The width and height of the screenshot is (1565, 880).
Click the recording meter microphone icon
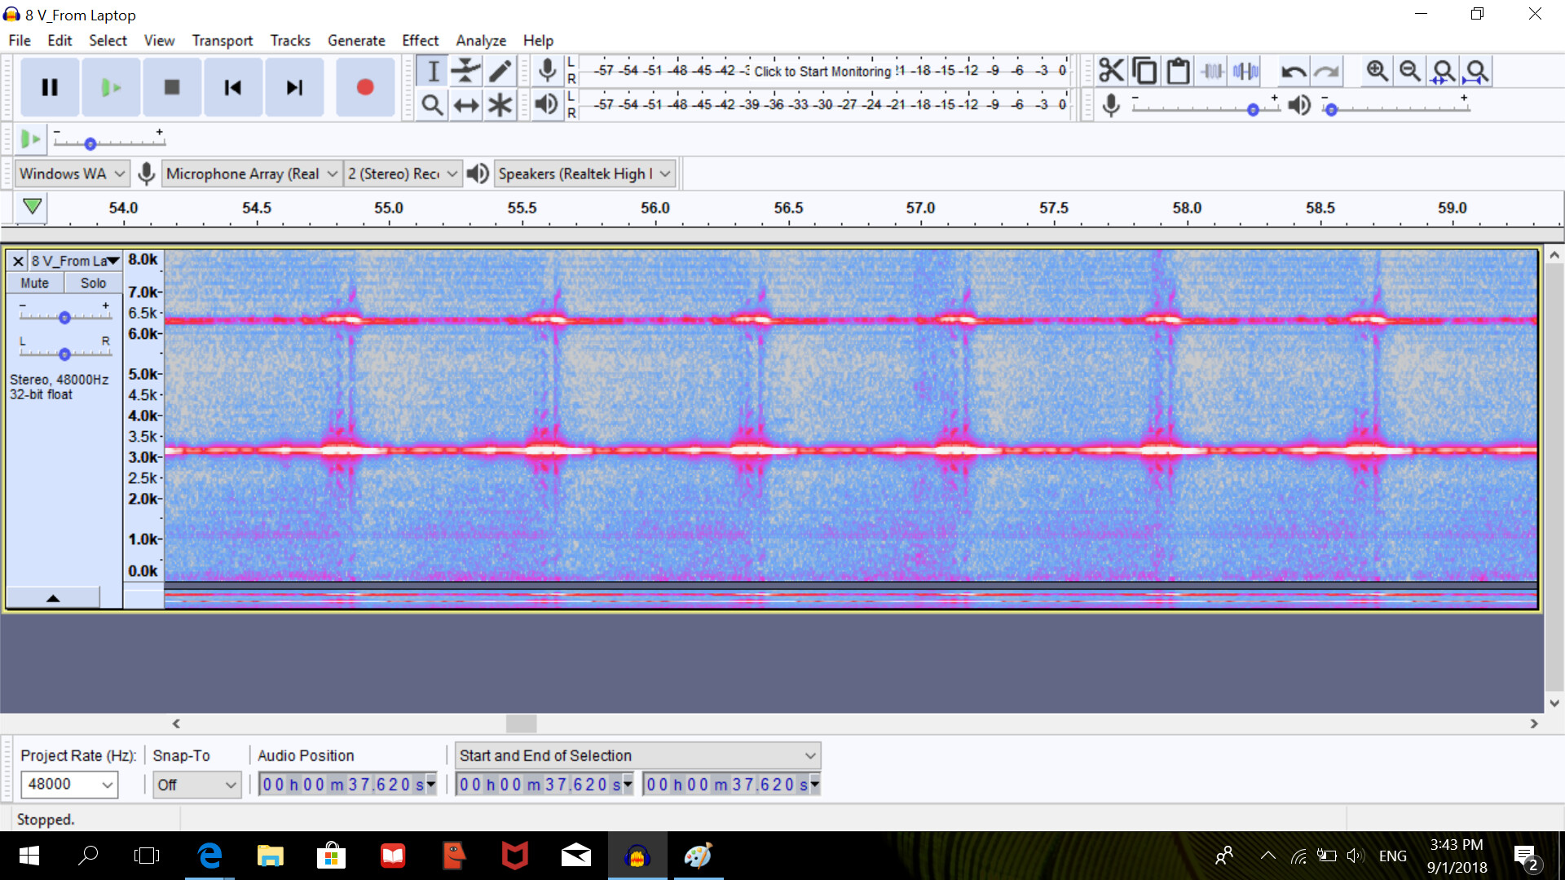[548, 71]
